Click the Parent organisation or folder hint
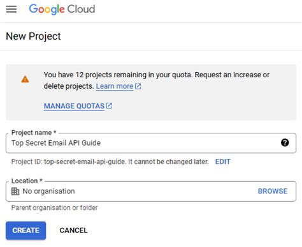This screenshot has width=302, height=247. 54,207
